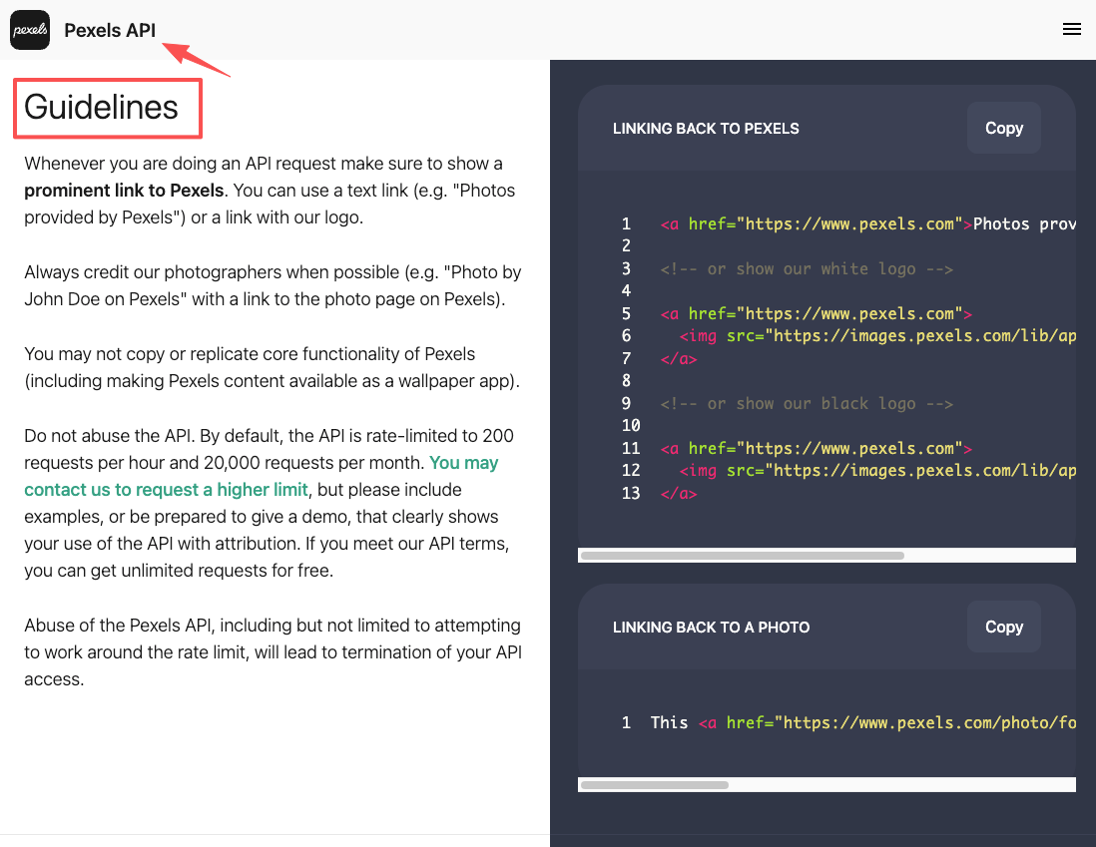The height and width of the screenshot is (847, 1096).
Task: Click the Pexels logo icon
Action: coord(30,30)
